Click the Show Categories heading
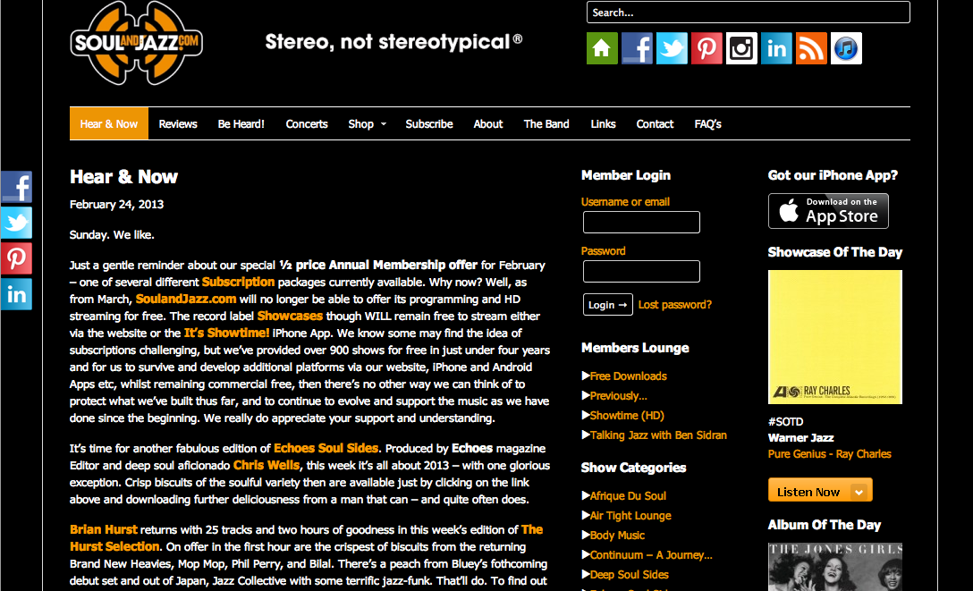Image resolution: width=973 pixels, height=591 pixels. click(633, 468)
